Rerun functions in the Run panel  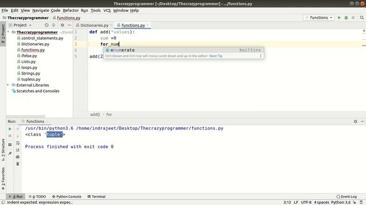[x=10, y=129]
